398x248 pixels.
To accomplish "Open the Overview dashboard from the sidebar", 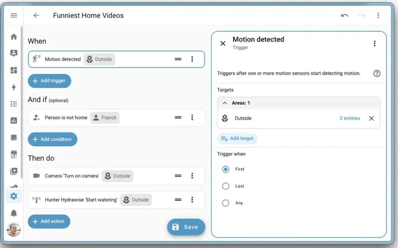I will (14, 36).
